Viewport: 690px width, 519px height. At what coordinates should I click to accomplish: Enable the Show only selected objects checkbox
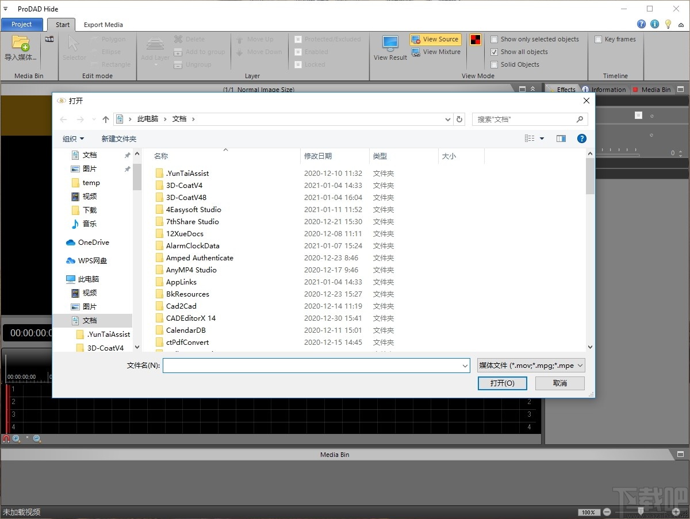coord(493,39)
